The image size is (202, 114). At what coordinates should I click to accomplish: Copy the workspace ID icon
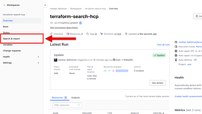81,23
